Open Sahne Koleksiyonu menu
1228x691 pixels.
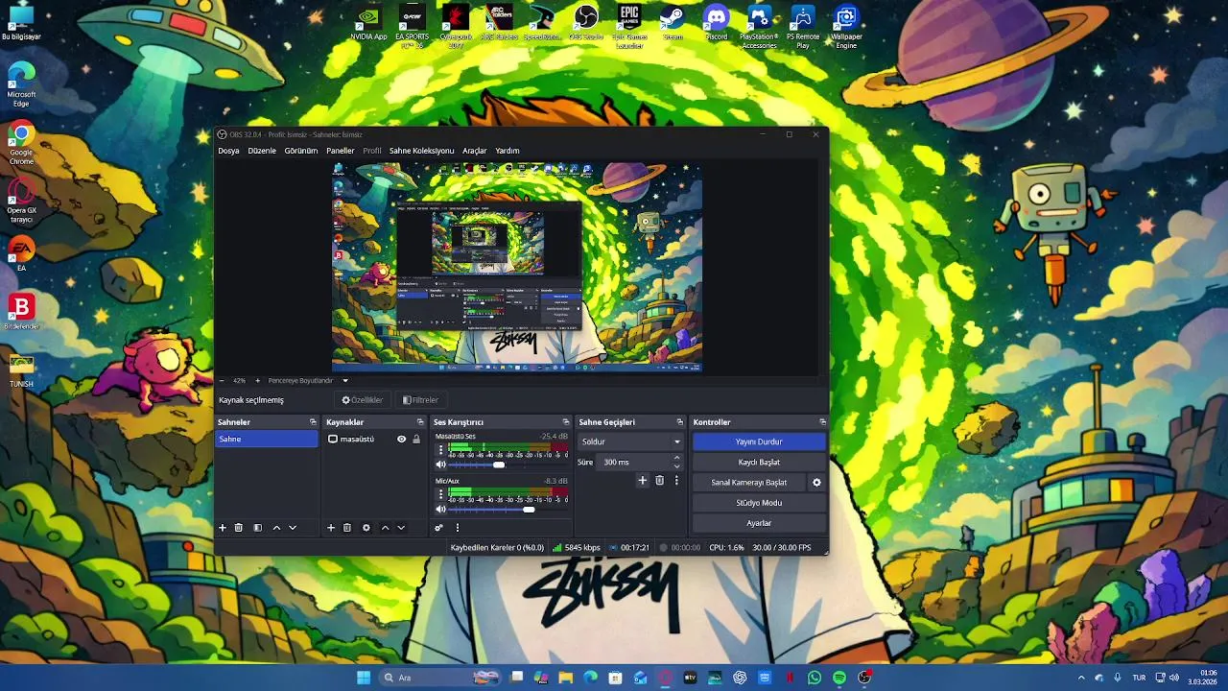pos(421,151)
